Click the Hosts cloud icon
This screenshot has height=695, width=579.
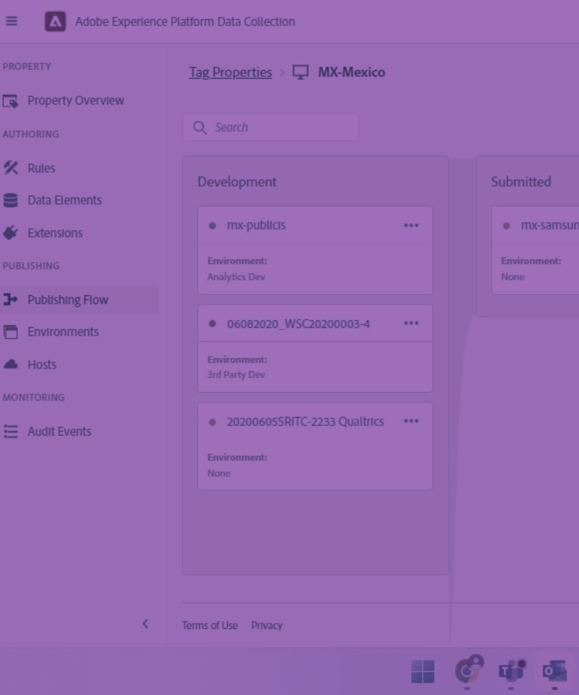coord(10,364)
